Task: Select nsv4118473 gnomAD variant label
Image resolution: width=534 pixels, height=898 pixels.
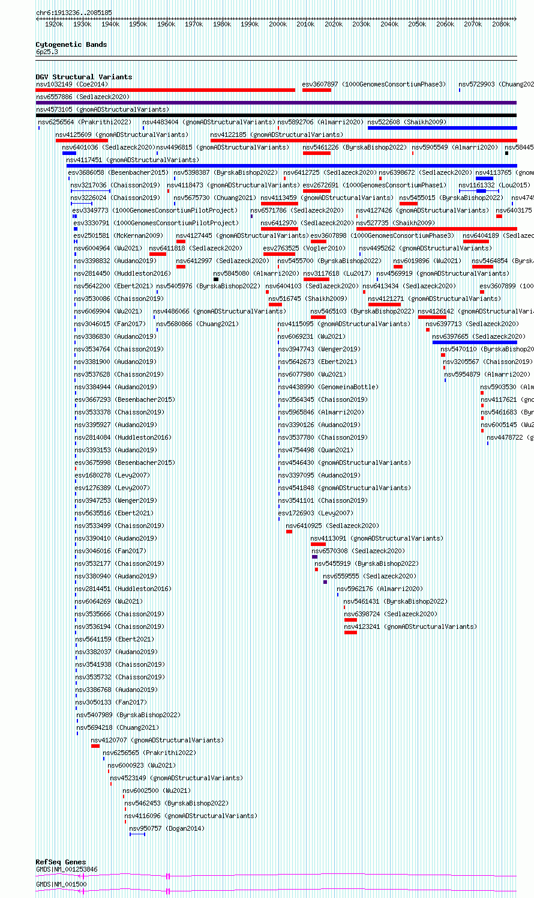Action: pos(233,185)
